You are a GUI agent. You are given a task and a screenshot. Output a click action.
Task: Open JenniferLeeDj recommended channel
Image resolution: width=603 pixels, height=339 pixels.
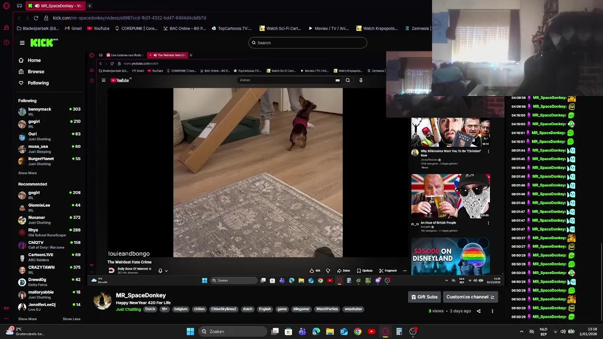pos(49,307)
